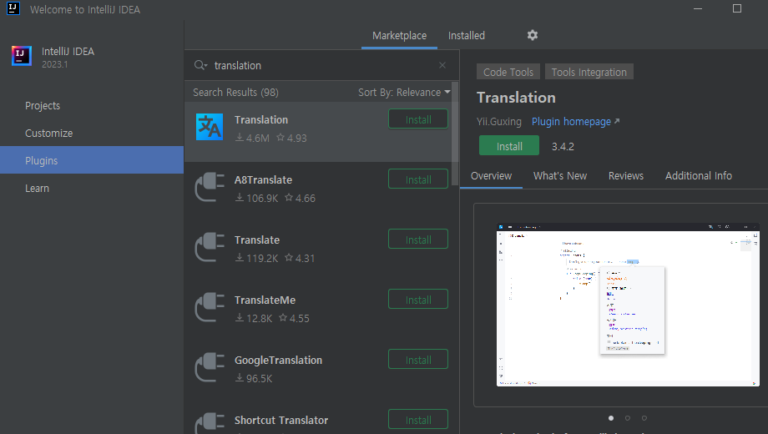The width and height of the screenshot is (768, 434).
Task: Select the Shortcut Translator plugin name
Action: tap(281, 421)
